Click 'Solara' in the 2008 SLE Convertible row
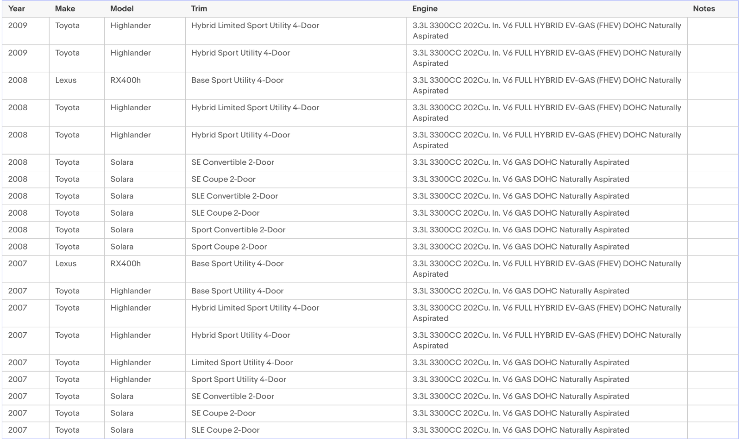Image resolution: width=741 pixels, height=441 pixels. (x=122, y=196)
